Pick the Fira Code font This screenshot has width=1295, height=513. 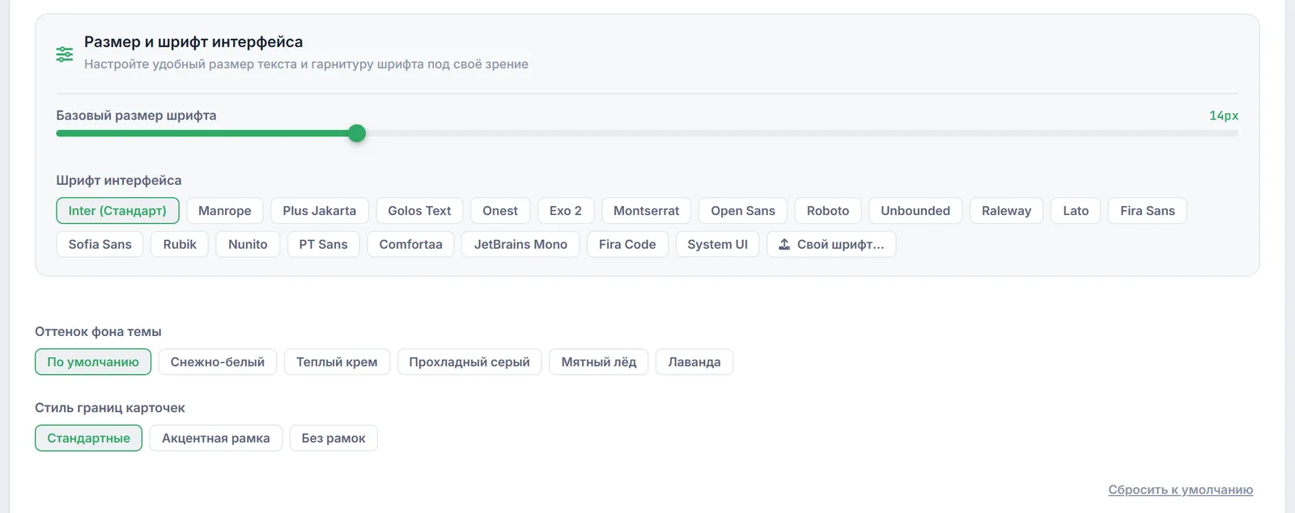point(627,244)
